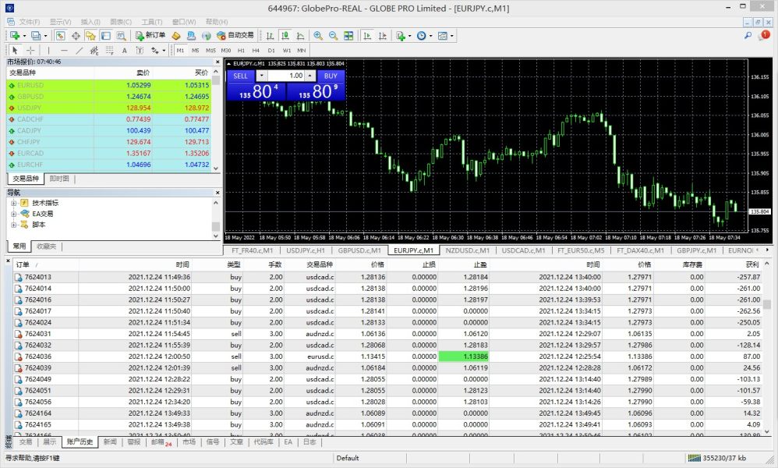Click the search magnifier icon at top right
Screen dimensions: 778x468
[748, 36]
